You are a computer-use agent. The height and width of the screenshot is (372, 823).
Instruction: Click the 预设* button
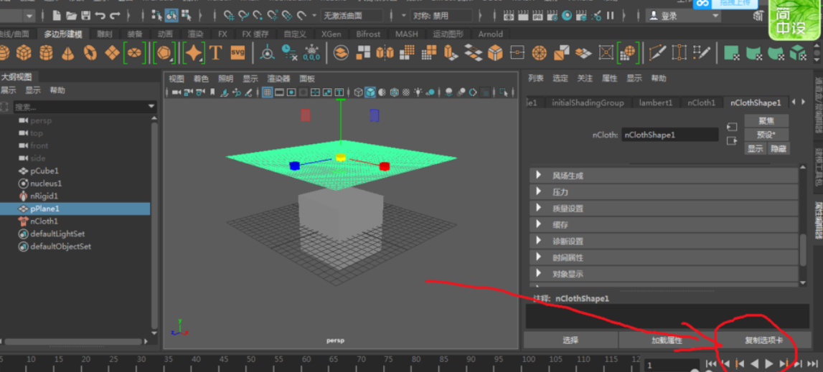[766, 134]
